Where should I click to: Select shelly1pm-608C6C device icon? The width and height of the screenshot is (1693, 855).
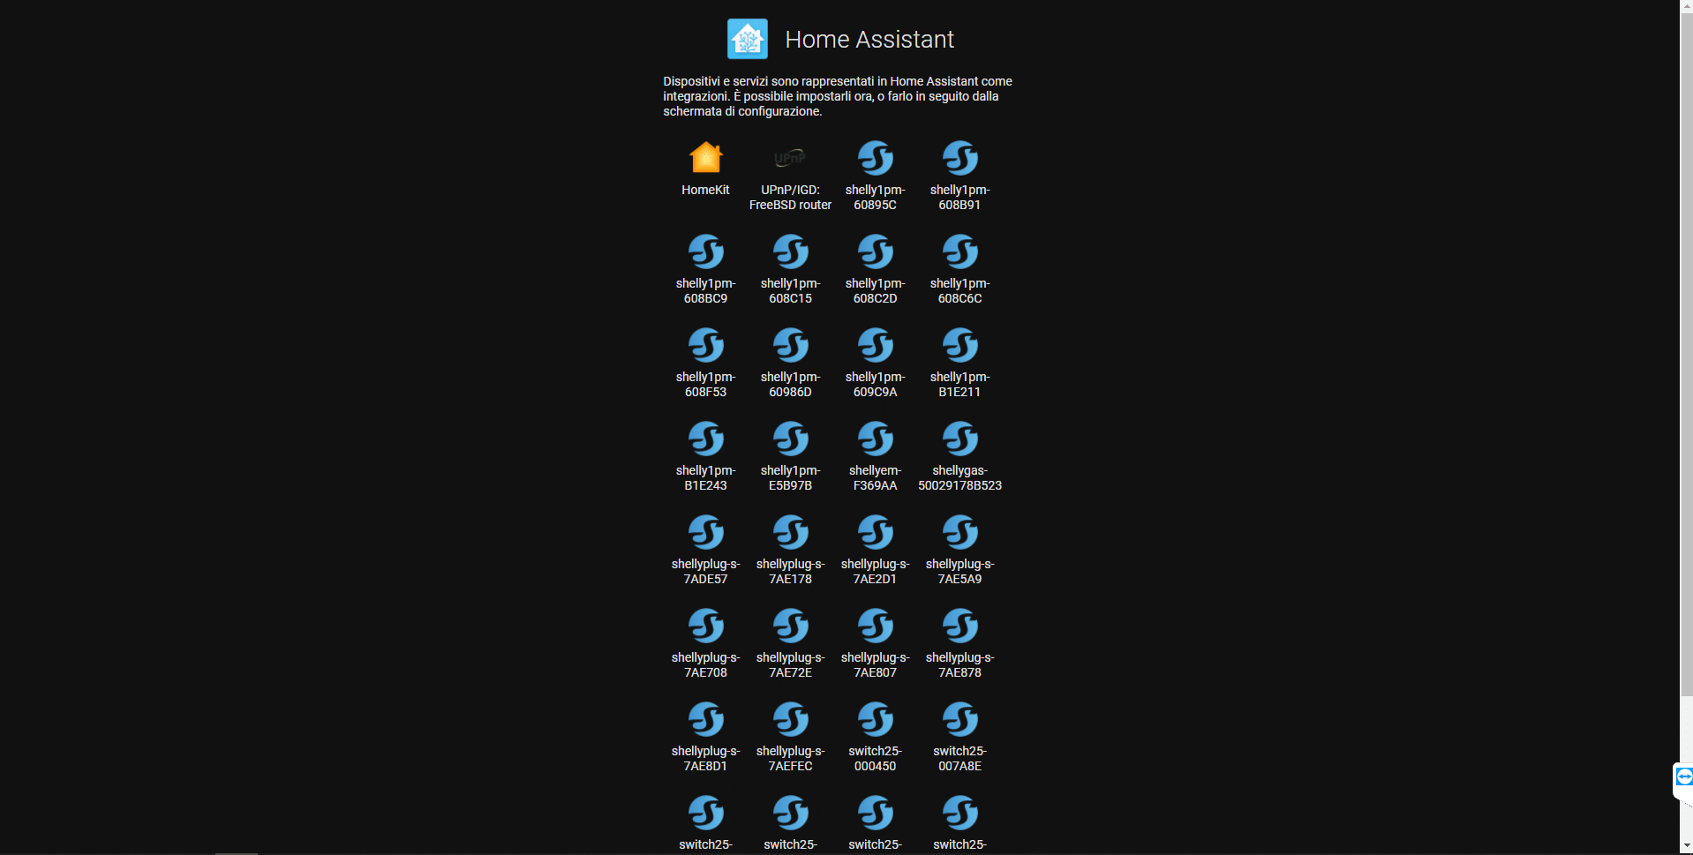point(959,251)
